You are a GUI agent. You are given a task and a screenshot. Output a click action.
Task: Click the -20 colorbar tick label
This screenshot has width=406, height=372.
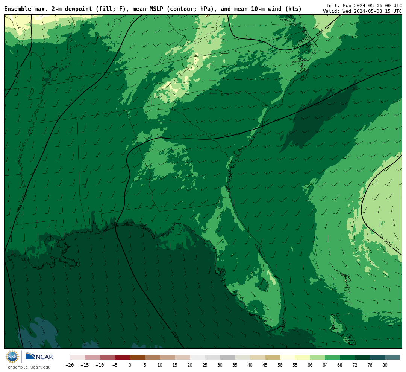pos(70,365)
